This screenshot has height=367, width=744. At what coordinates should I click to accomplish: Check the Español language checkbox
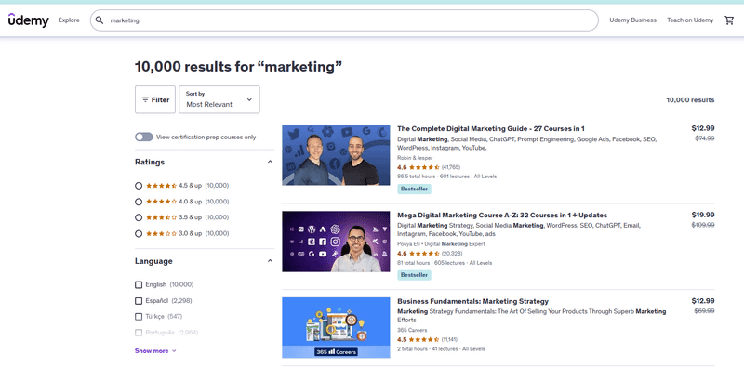coord(139,301)
